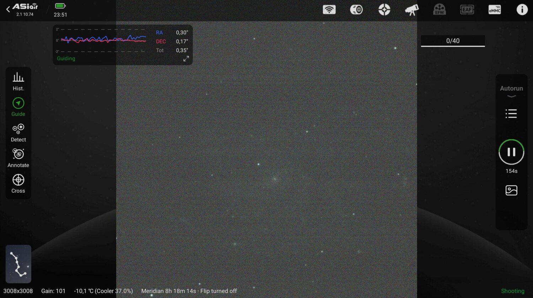Open the EAF focuser settings
Viewport: 533px width, 298px height.
(467, 10)
